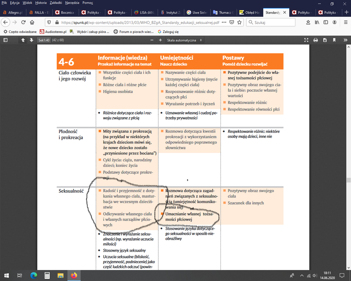
Task: Open the Skala automatyczna zoom dropdown
Action: [184, 40]
